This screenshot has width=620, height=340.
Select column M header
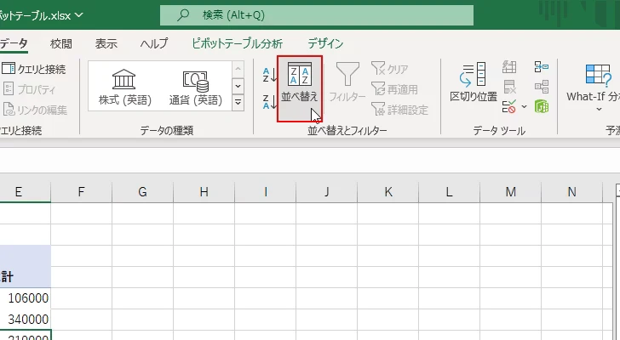pyautogui.click(x=510, y=192)
